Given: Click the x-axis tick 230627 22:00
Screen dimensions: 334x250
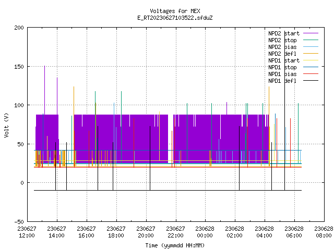Looking at the screenshot, I should [175, 232].
